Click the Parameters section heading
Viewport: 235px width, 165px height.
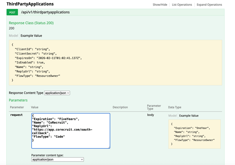click(18, 100)
